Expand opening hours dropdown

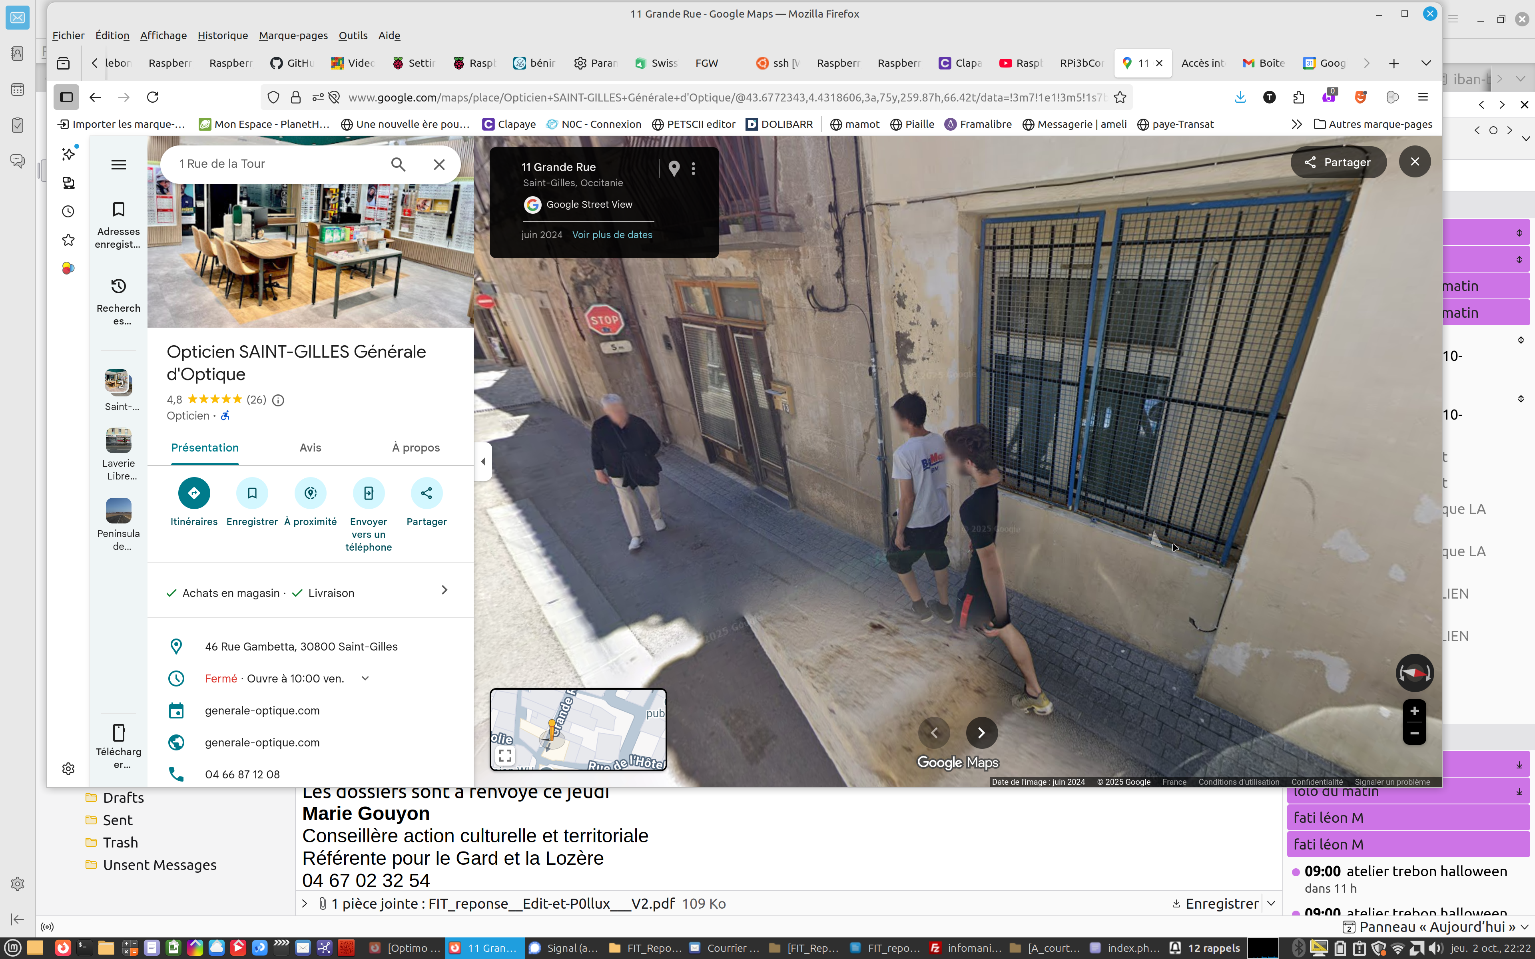click(365, 678)
